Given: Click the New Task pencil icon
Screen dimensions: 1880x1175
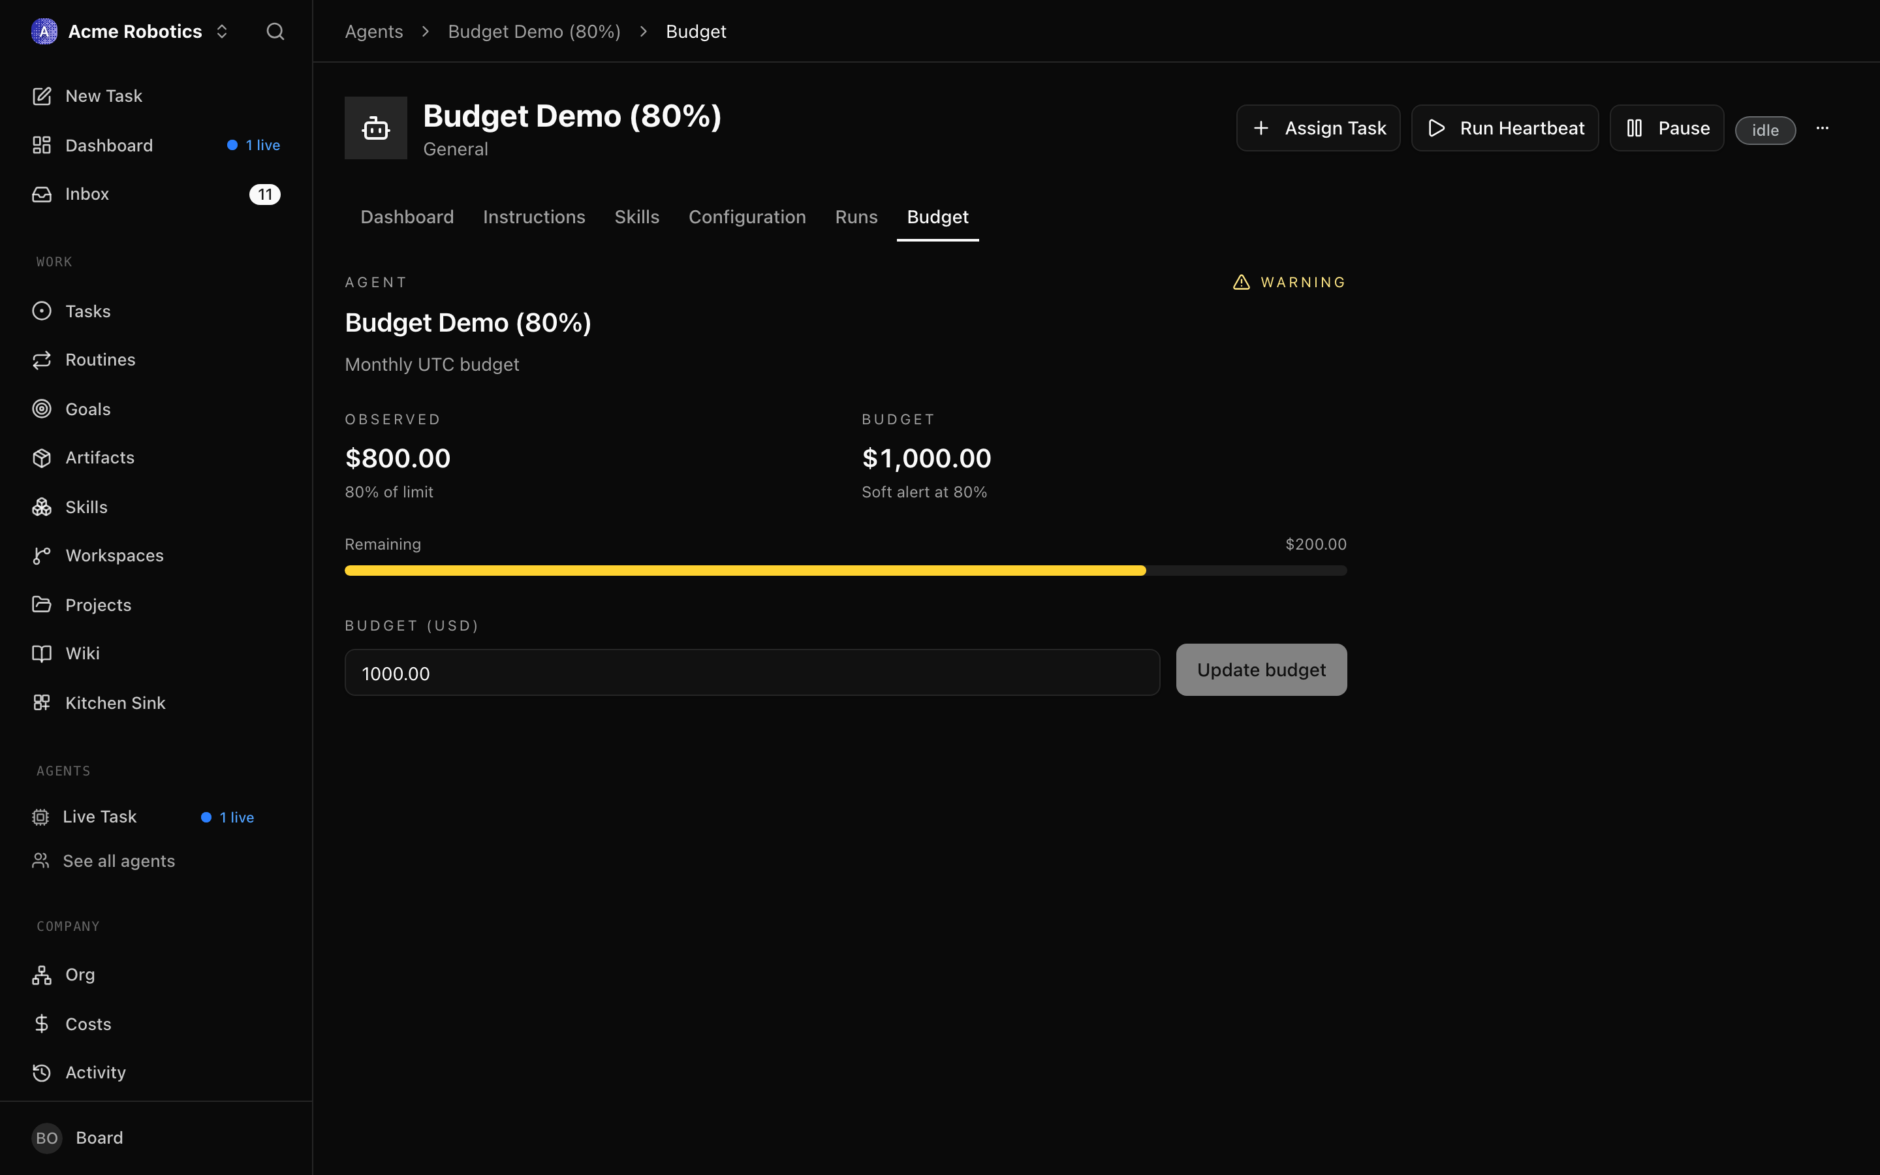Looking at the screenshot, I should [x=42, y=95].
